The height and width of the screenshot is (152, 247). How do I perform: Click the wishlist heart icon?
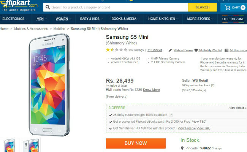(196, 50)
